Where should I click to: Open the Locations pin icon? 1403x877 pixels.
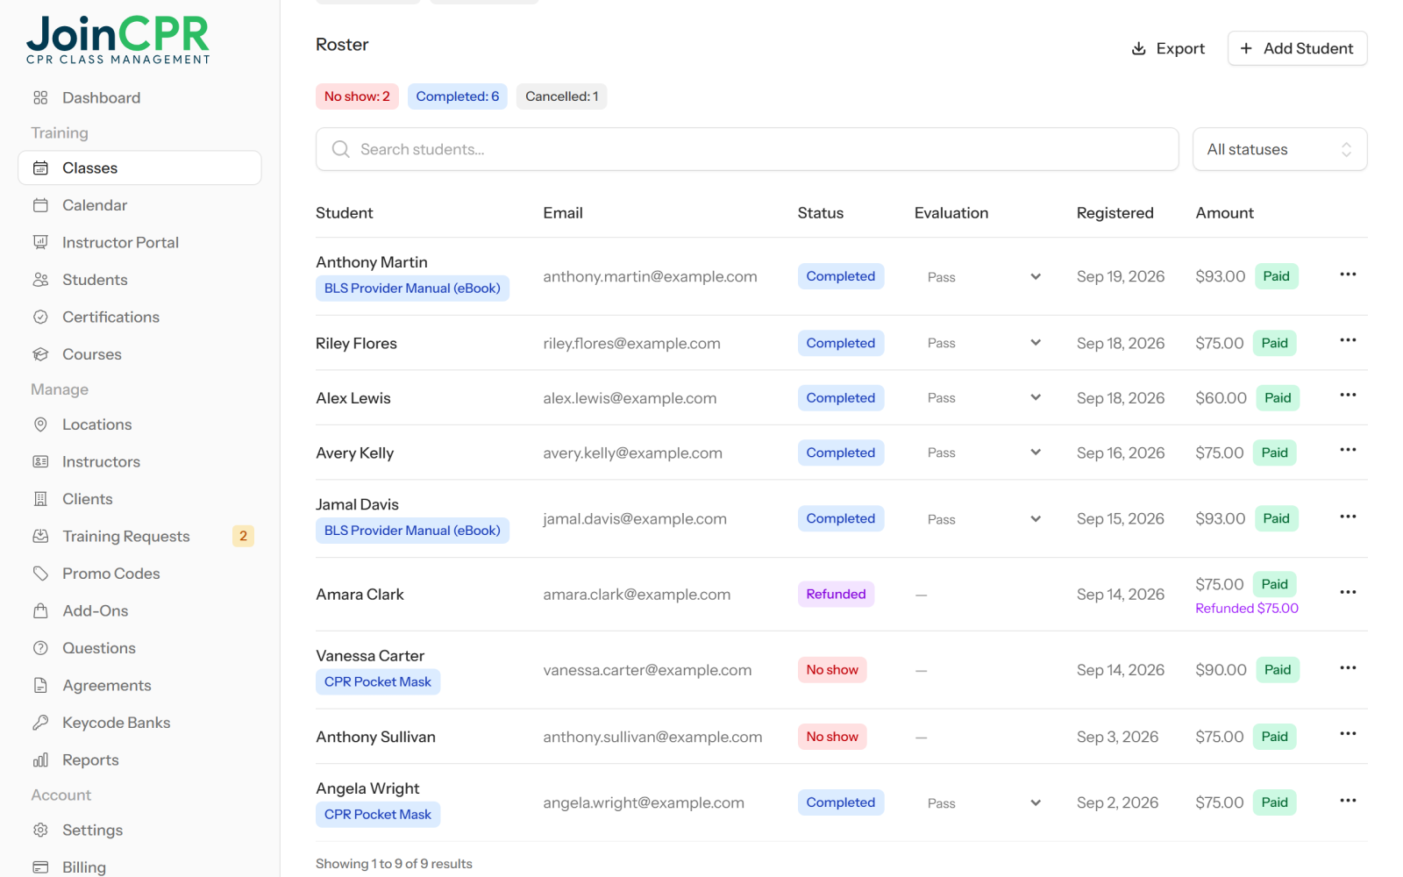[x=40, y=424]
